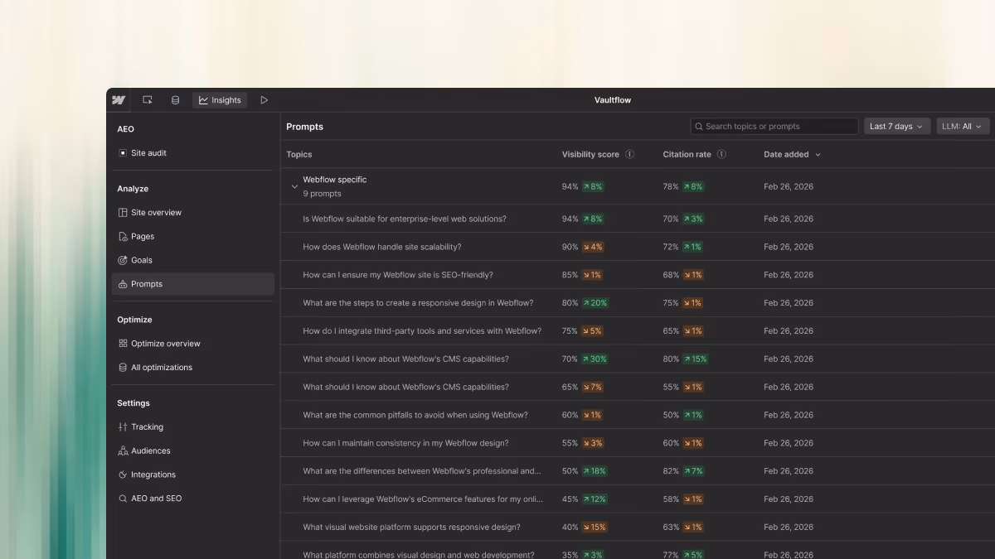Open the Designer canvas icon in top bar

(x=148, y=100)
